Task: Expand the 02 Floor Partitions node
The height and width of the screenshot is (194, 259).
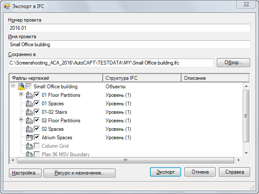Action: click(21, 120)
